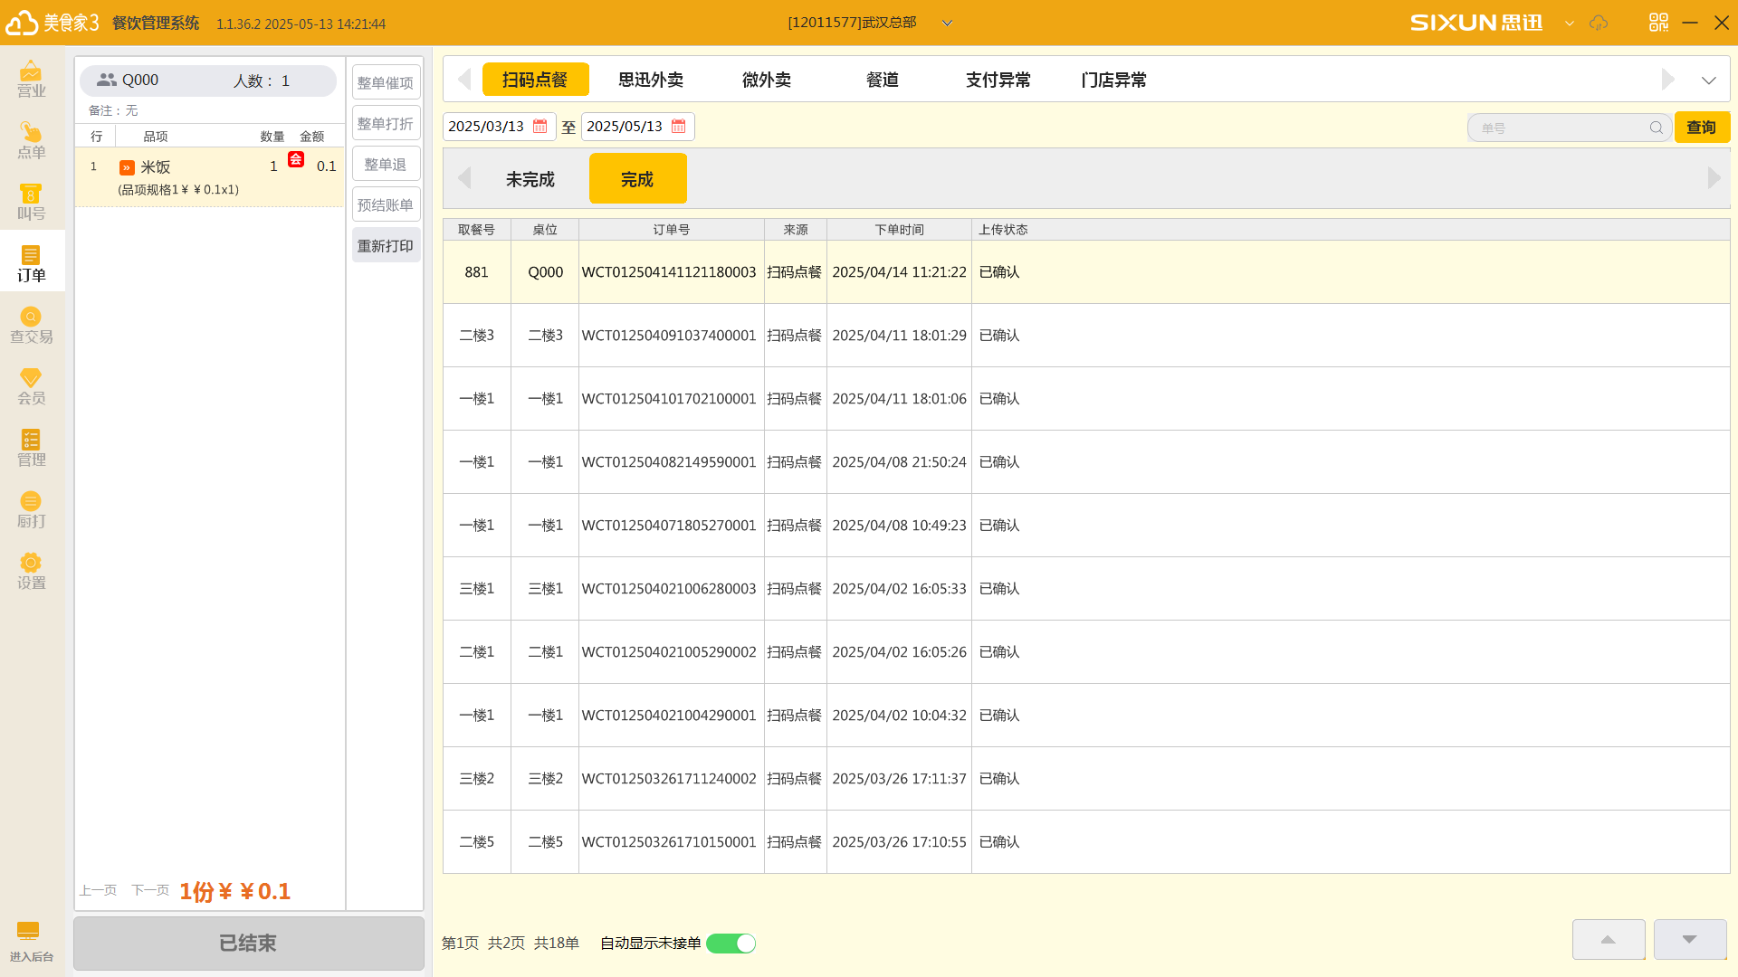The height and width of the screenshot is (977, 1738).
Task: Select order WCT012504101702100001 row
Action: [1086, 399]
